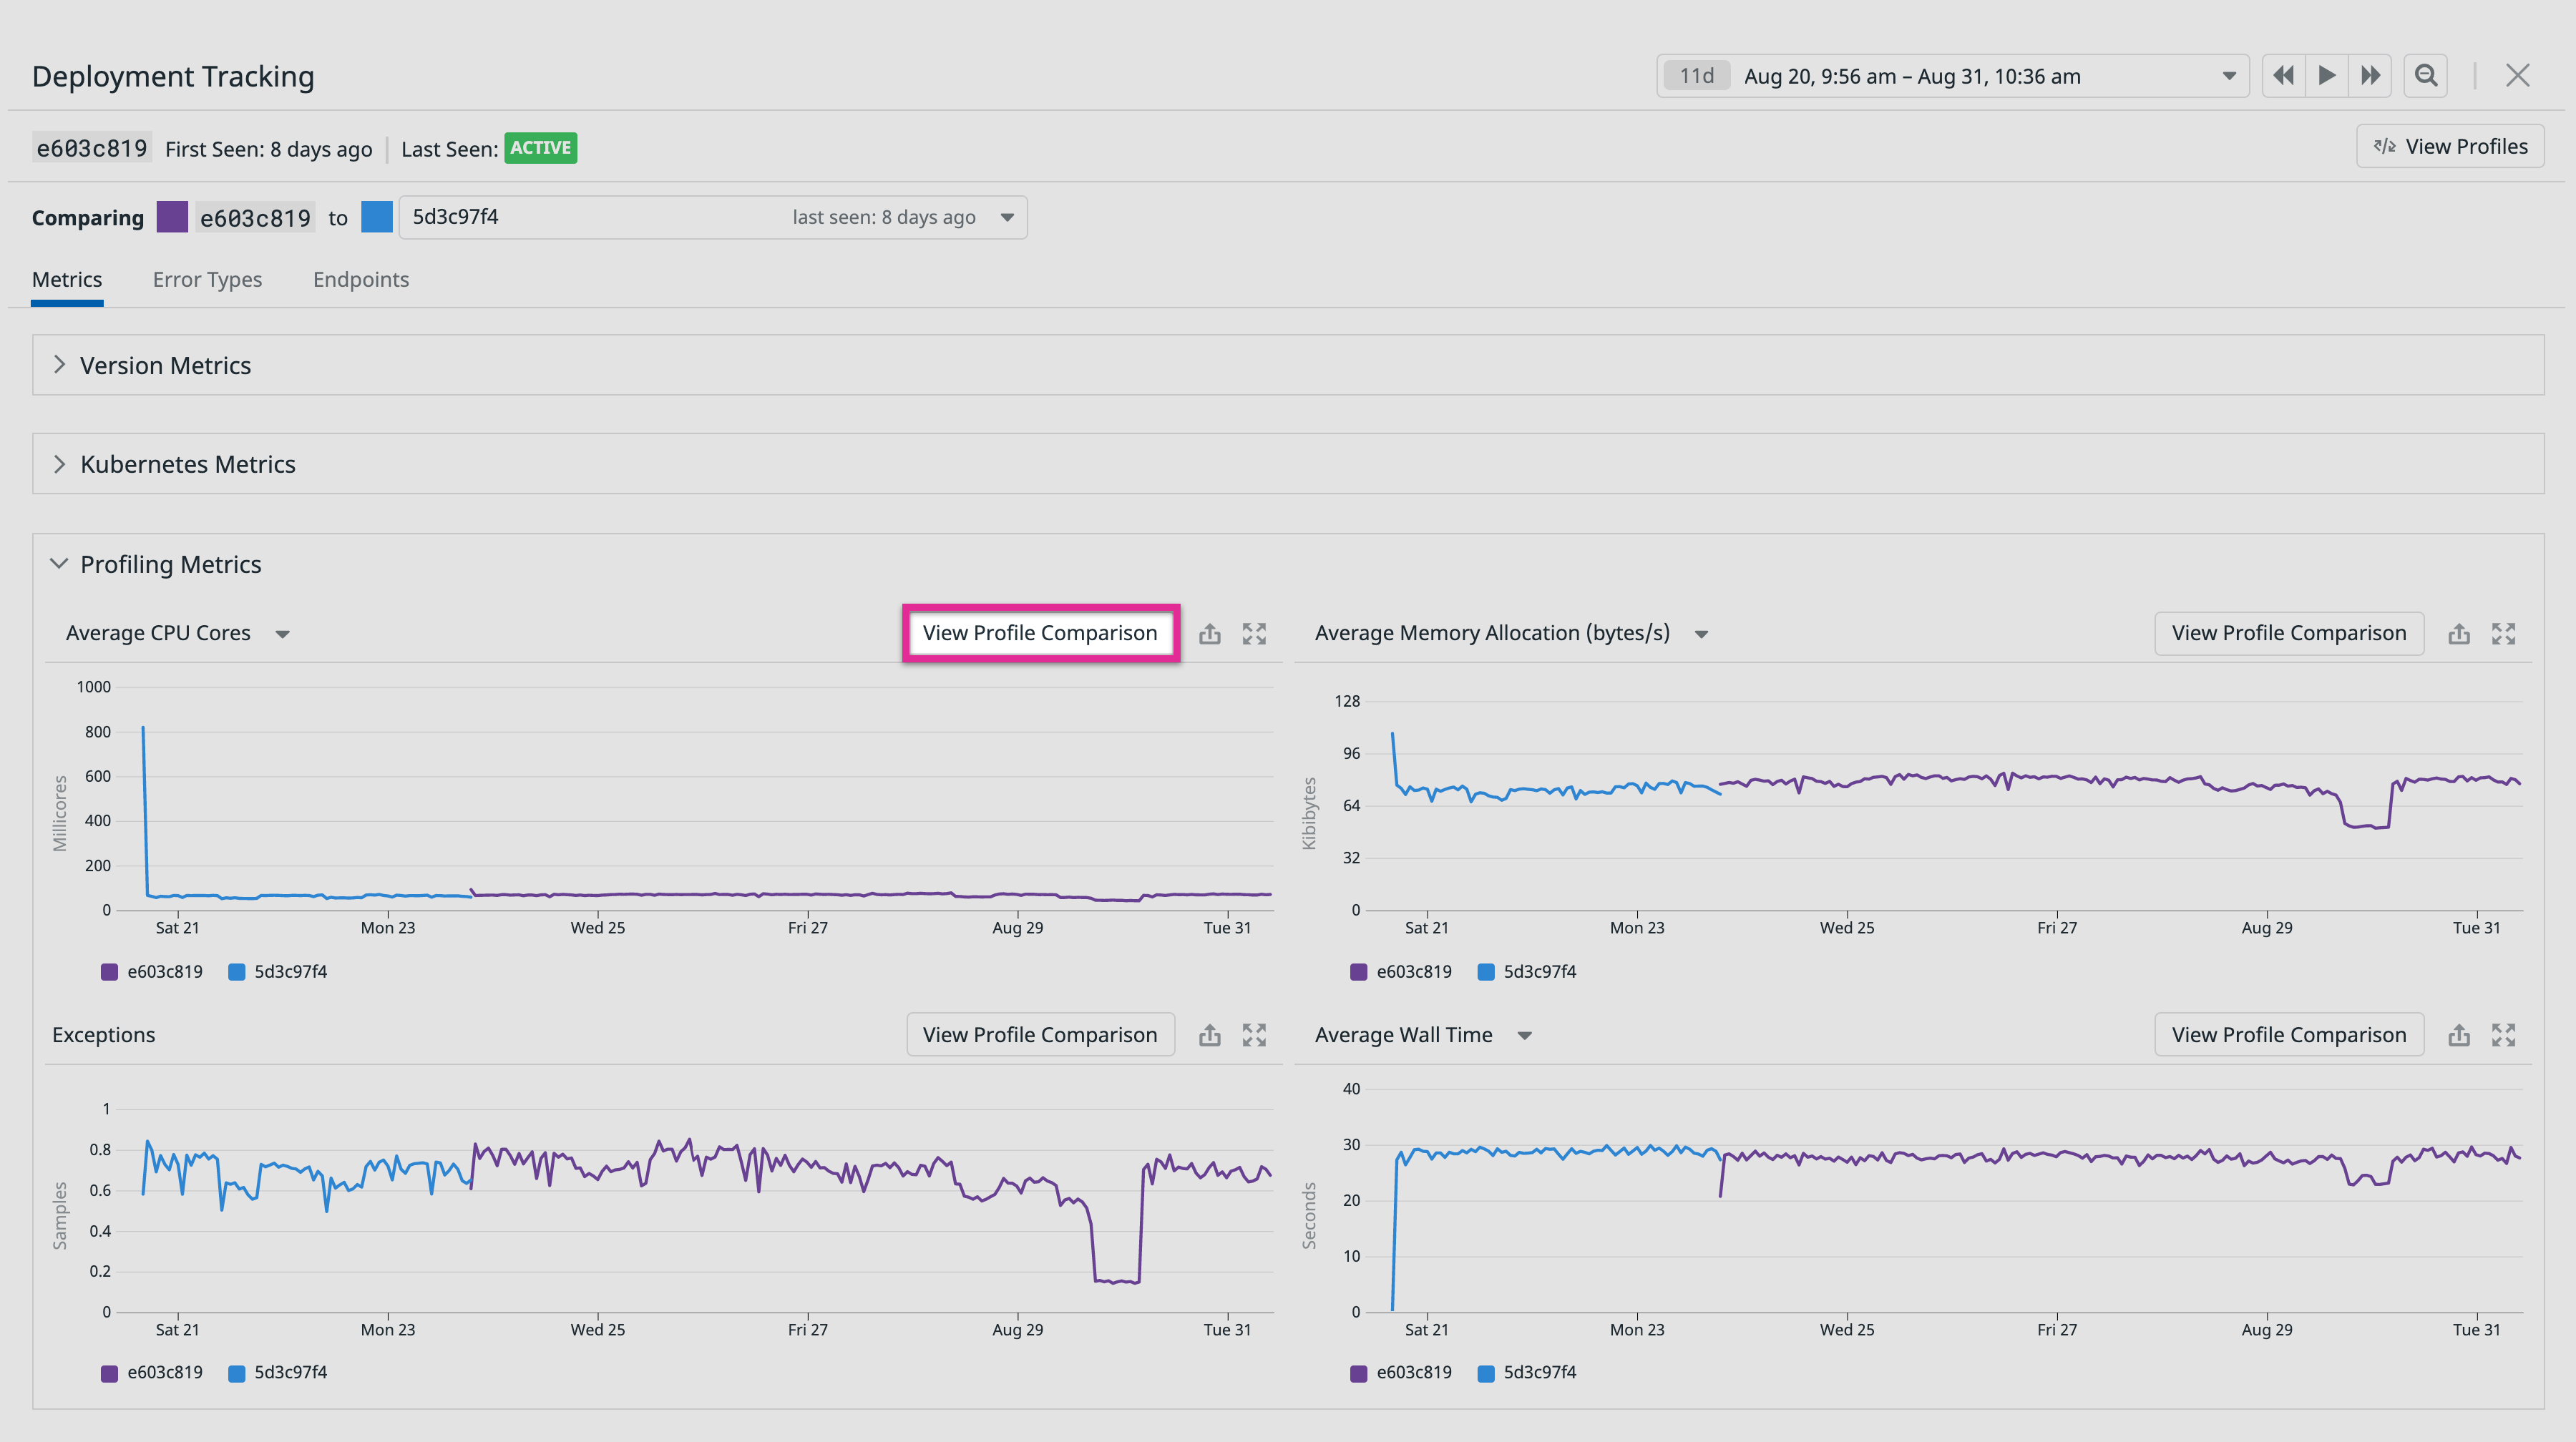The width and height of the screenshot is (2576, 1442).
Task: Click the zoom-out magnifier icon
Action: 2425,75
